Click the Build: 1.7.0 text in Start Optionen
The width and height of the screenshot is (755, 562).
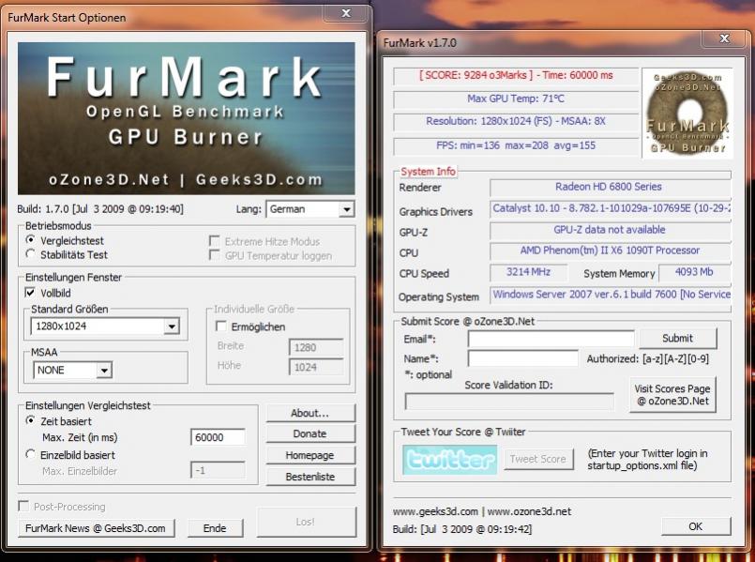point(100,209)
